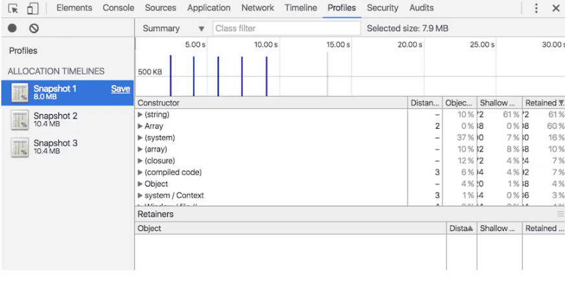
Task: Select the Snapshot 3 profile icon
Action: pyautogui.click(x=19, y=147)
